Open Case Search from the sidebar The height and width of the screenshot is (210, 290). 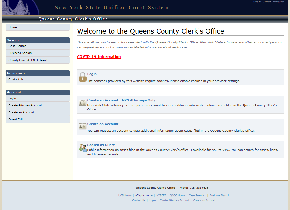tap(17, 46)
